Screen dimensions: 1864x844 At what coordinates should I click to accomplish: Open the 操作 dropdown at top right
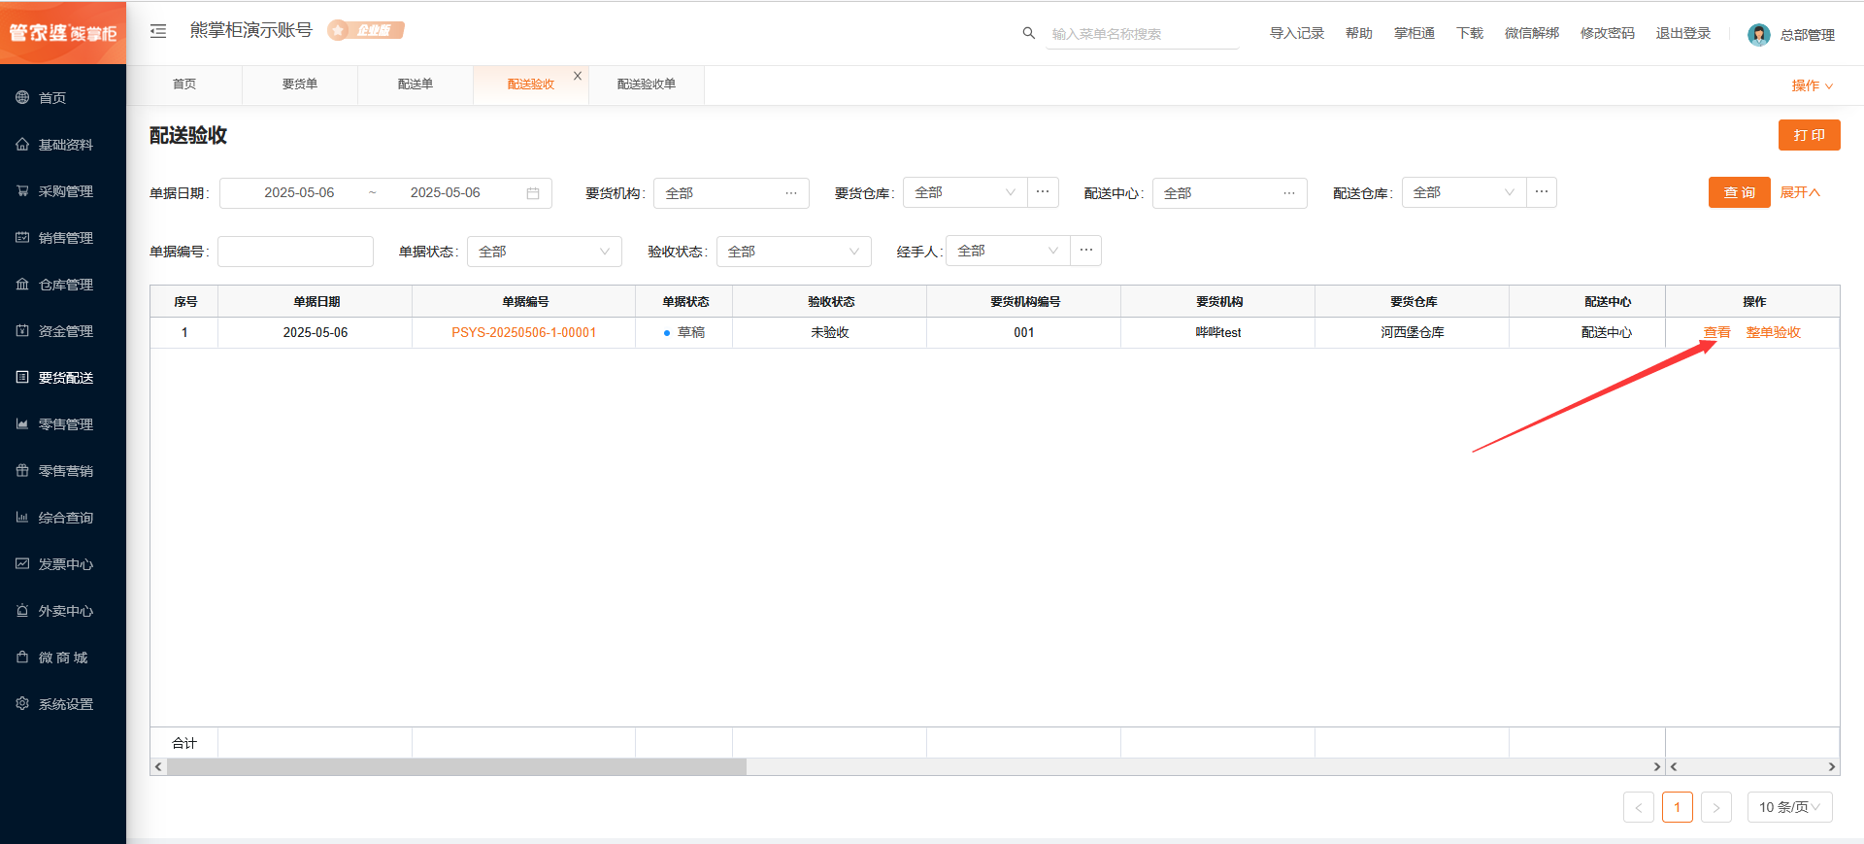(1812, 85)
